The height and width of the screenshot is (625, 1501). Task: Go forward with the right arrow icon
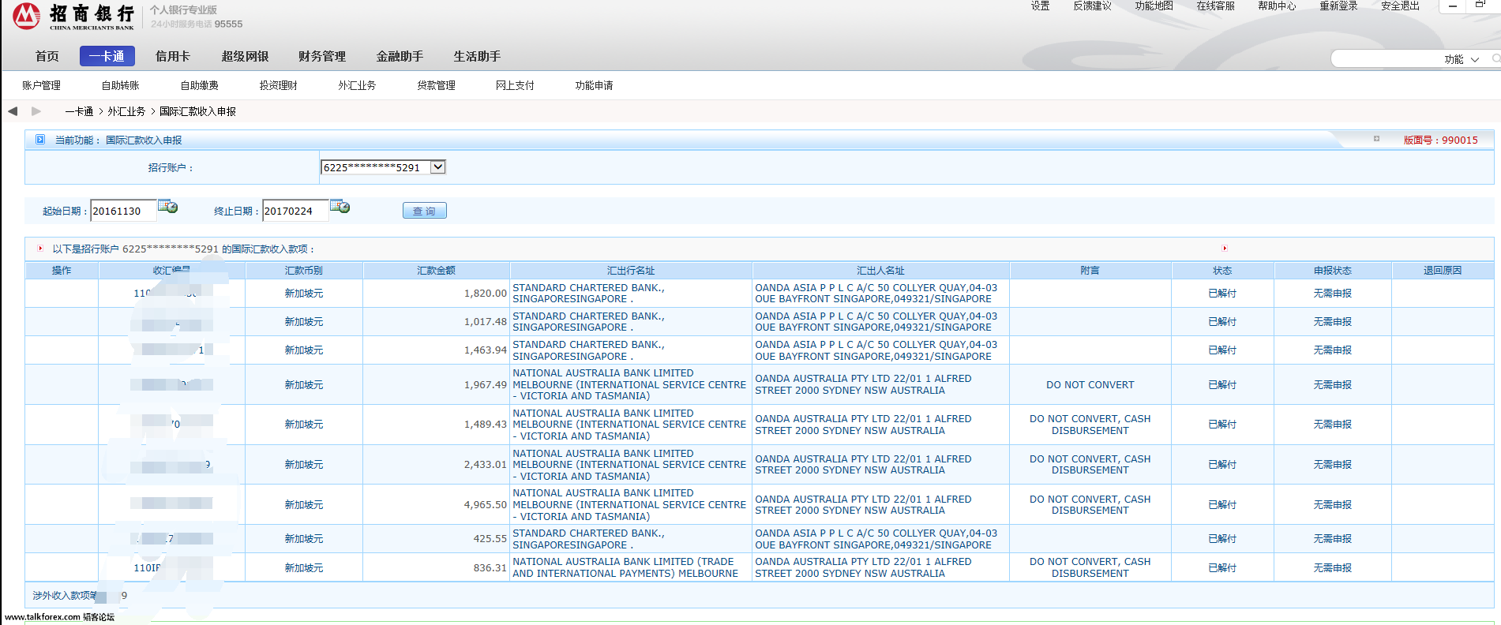click(36, 111)
